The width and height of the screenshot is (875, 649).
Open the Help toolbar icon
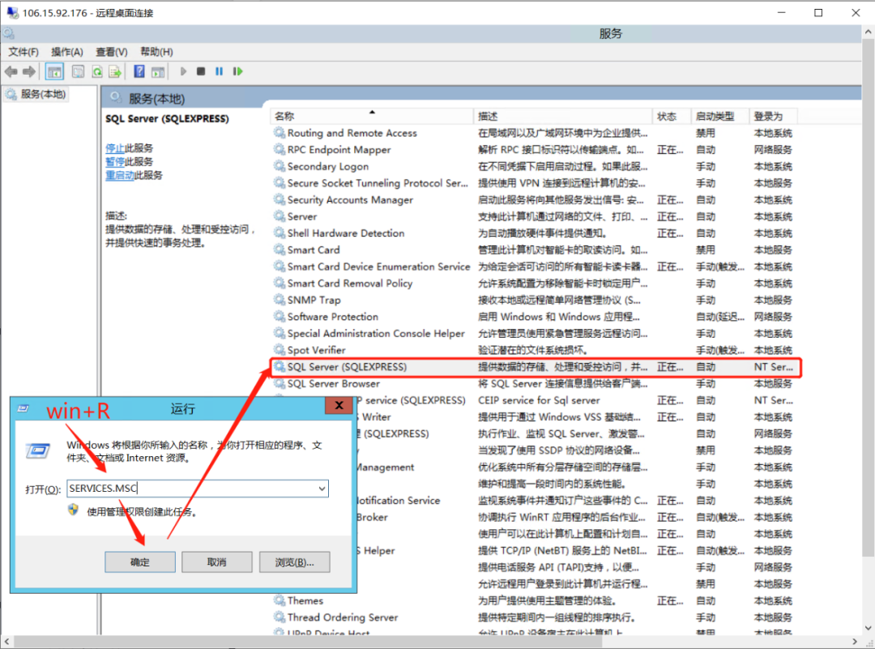coord(139,71)
